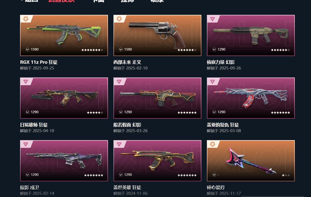Open the RGX 11z Pro 狂徒 skin thumbnail
This screenshot has height=197, width=311.
[64, 35]
